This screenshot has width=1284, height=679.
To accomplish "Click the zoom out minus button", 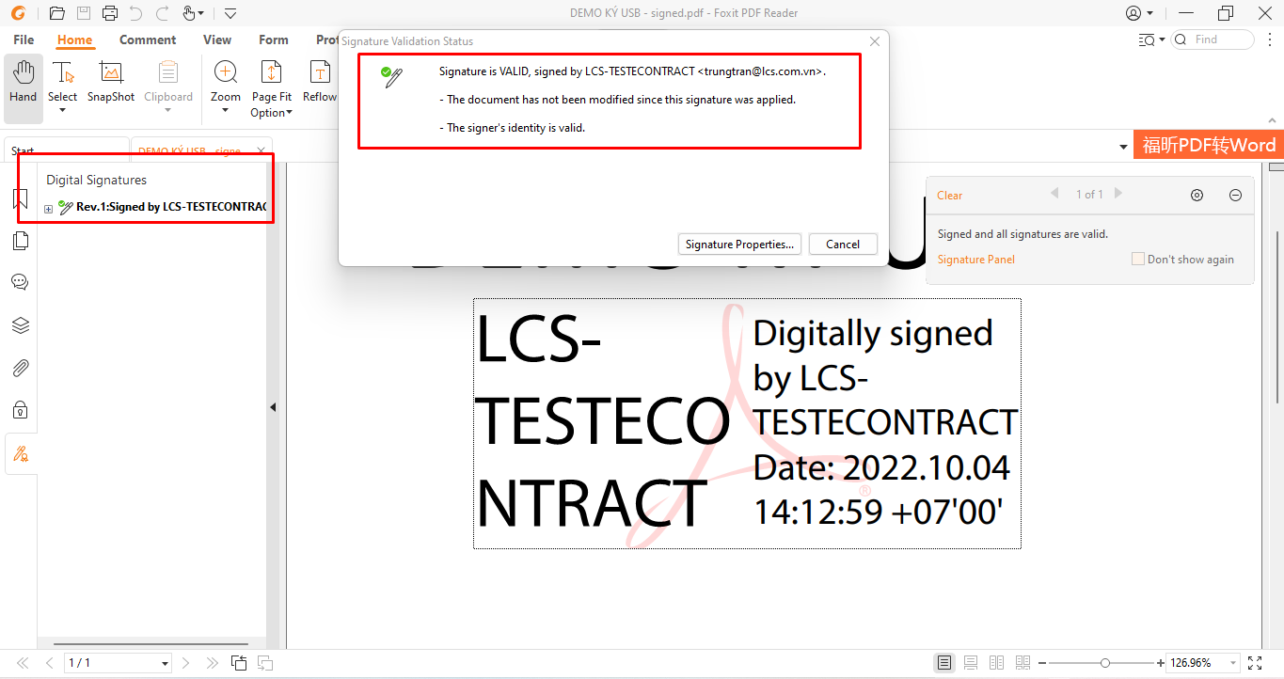I will (1042, 663).
